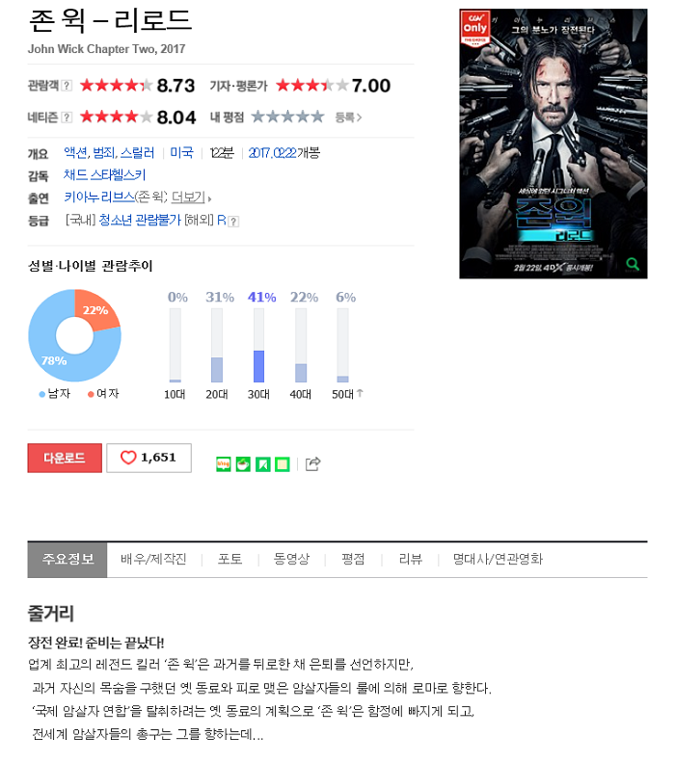
Task: Share to Naver cafe cup icon
Action: pyautogui.click(x=243, y=464)
